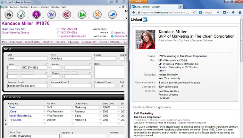Screen dimensions: 243x138
Task: Expand the work phone type dropdown
Action: click(x=107, y=29)
